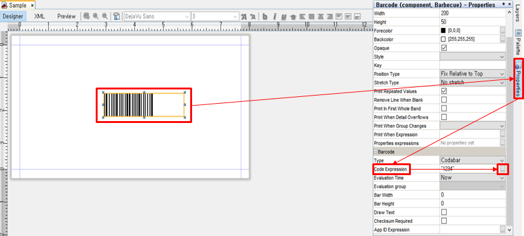This screenshot has width=524, height=236.
Task: Click the Key value field
Action: (472, 65)
